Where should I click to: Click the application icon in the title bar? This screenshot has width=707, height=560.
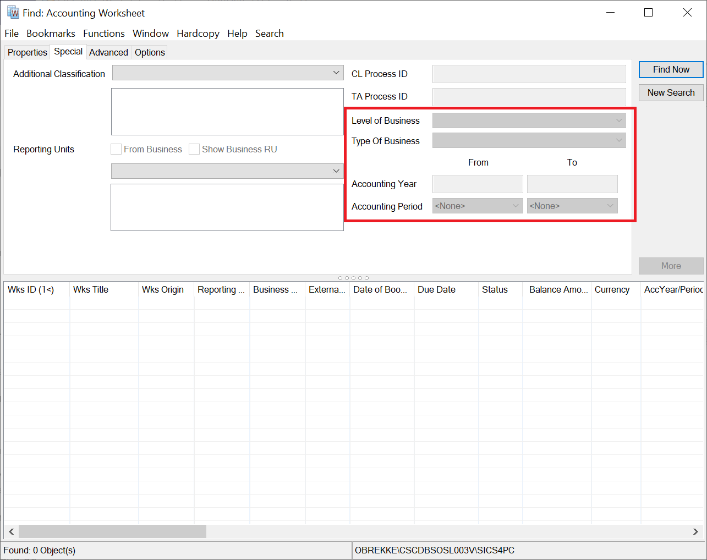pos(13,12)
